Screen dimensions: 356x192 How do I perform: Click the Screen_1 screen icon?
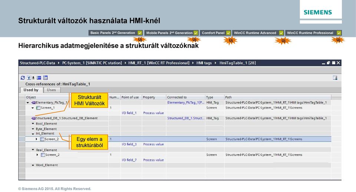click(x=38, y=108)
